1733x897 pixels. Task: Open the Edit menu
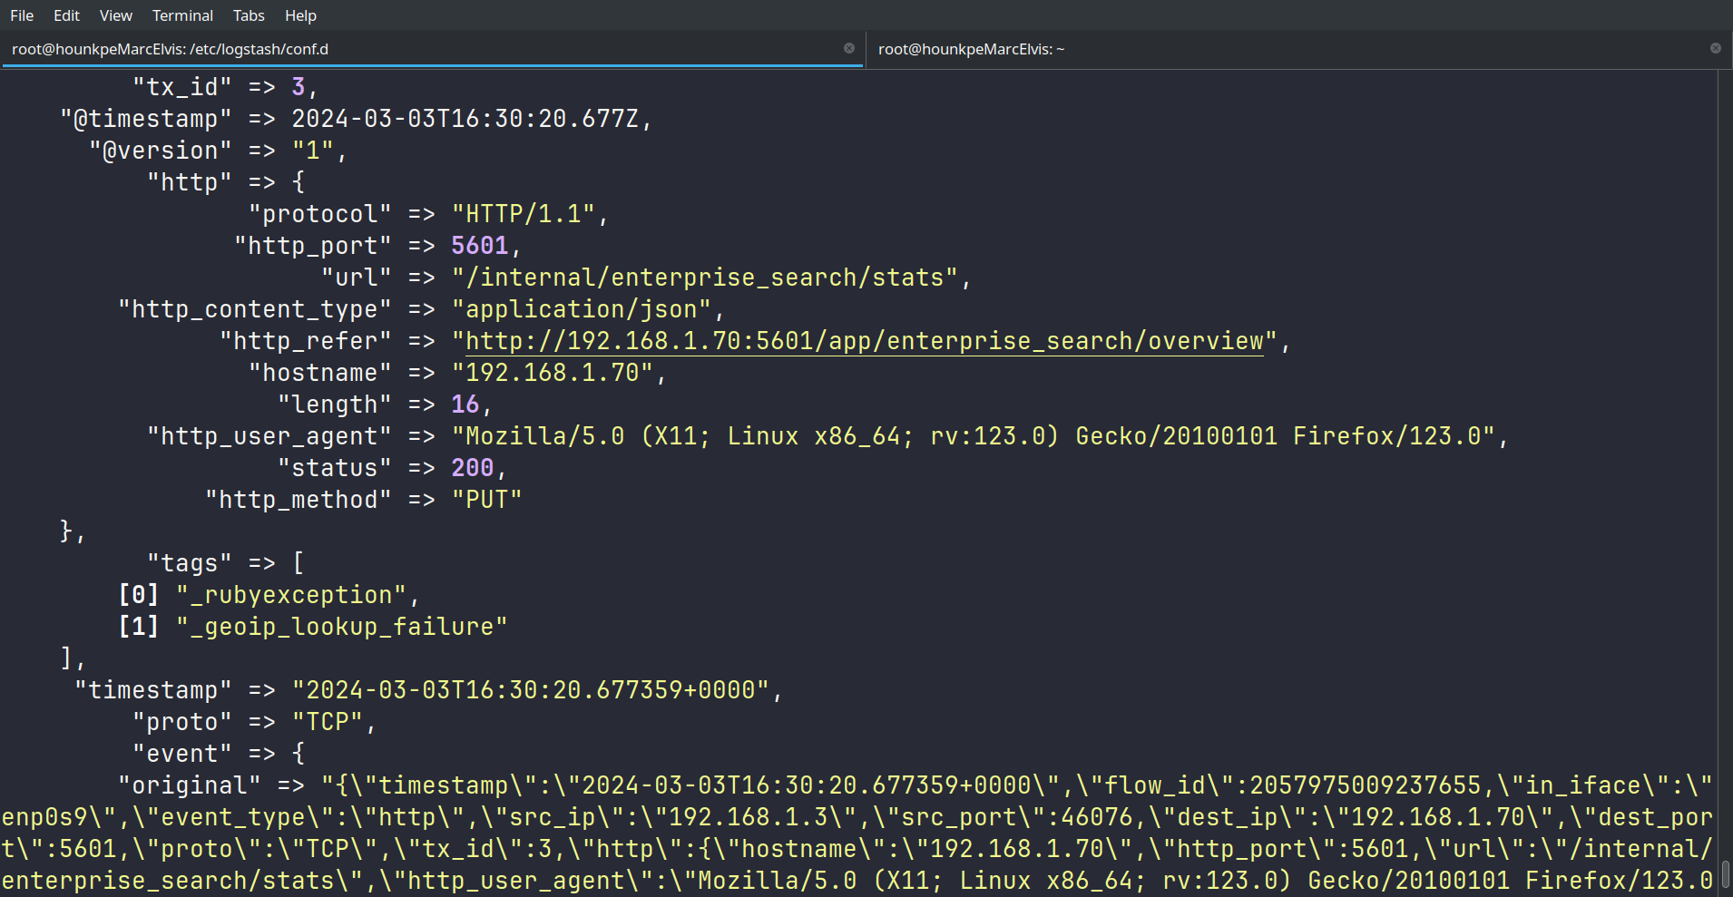(x=66, y=15)
